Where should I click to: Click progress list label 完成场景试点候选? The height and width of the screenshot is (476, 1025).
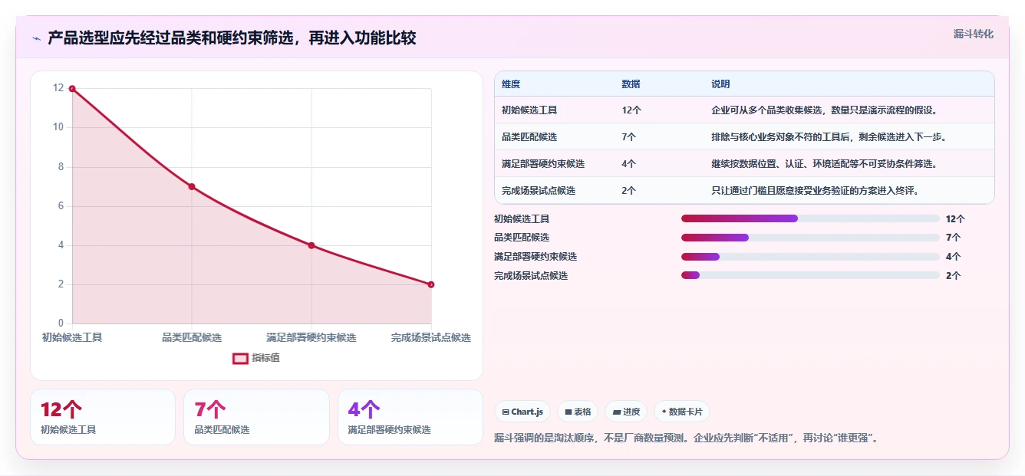(x=531, y=275)
